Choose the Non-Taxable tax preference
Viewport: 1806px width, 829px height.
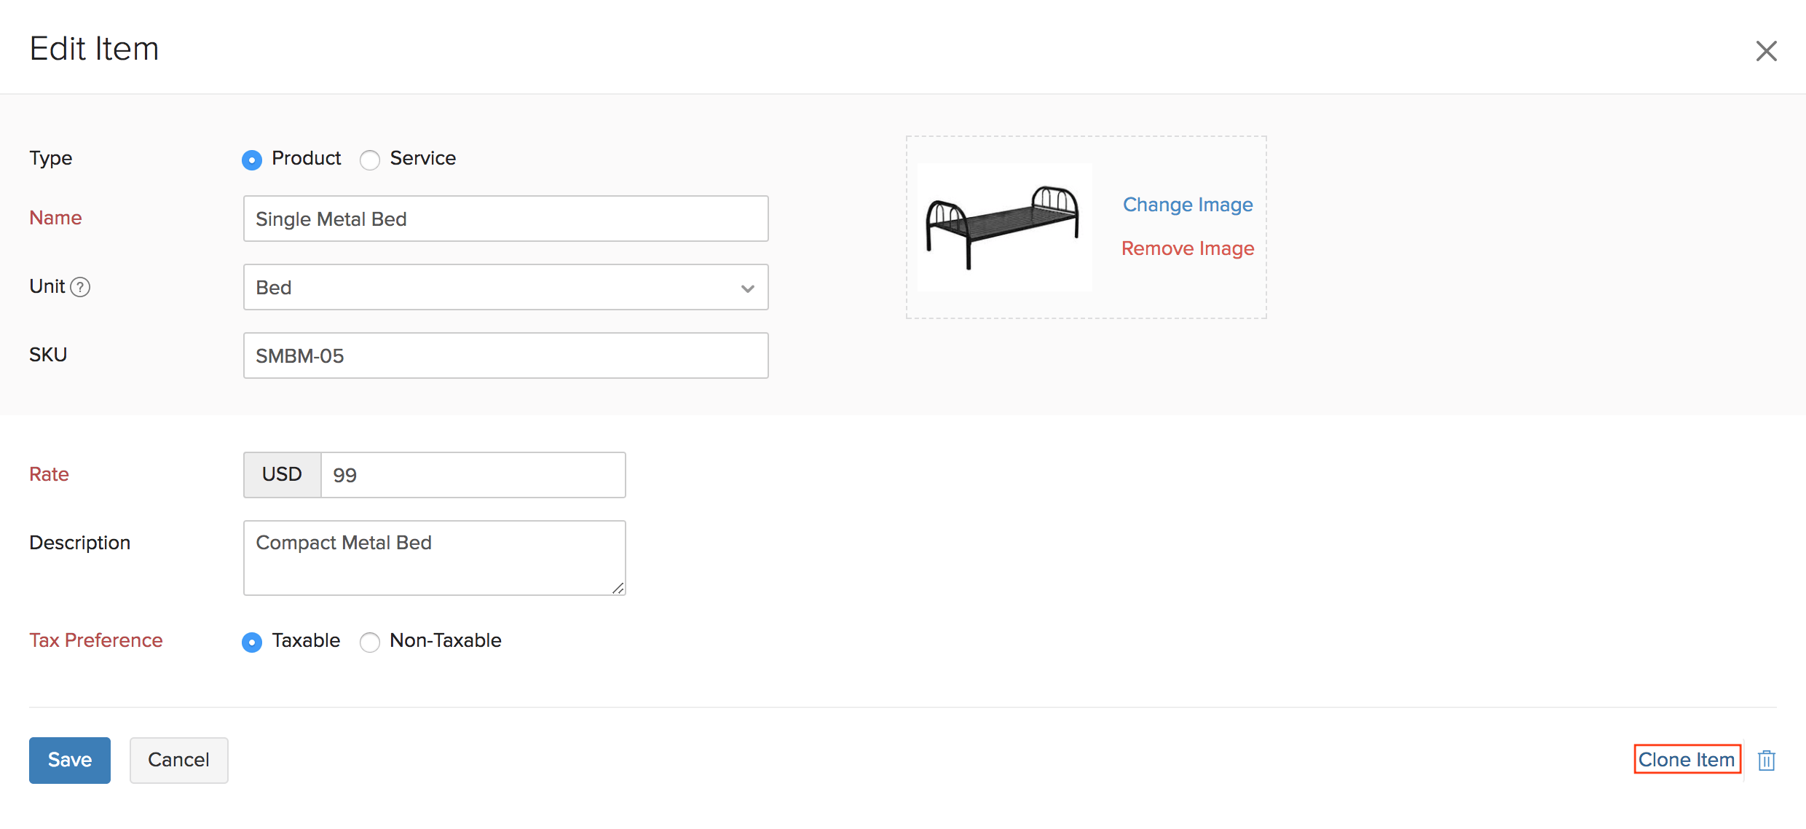(370, 642)
